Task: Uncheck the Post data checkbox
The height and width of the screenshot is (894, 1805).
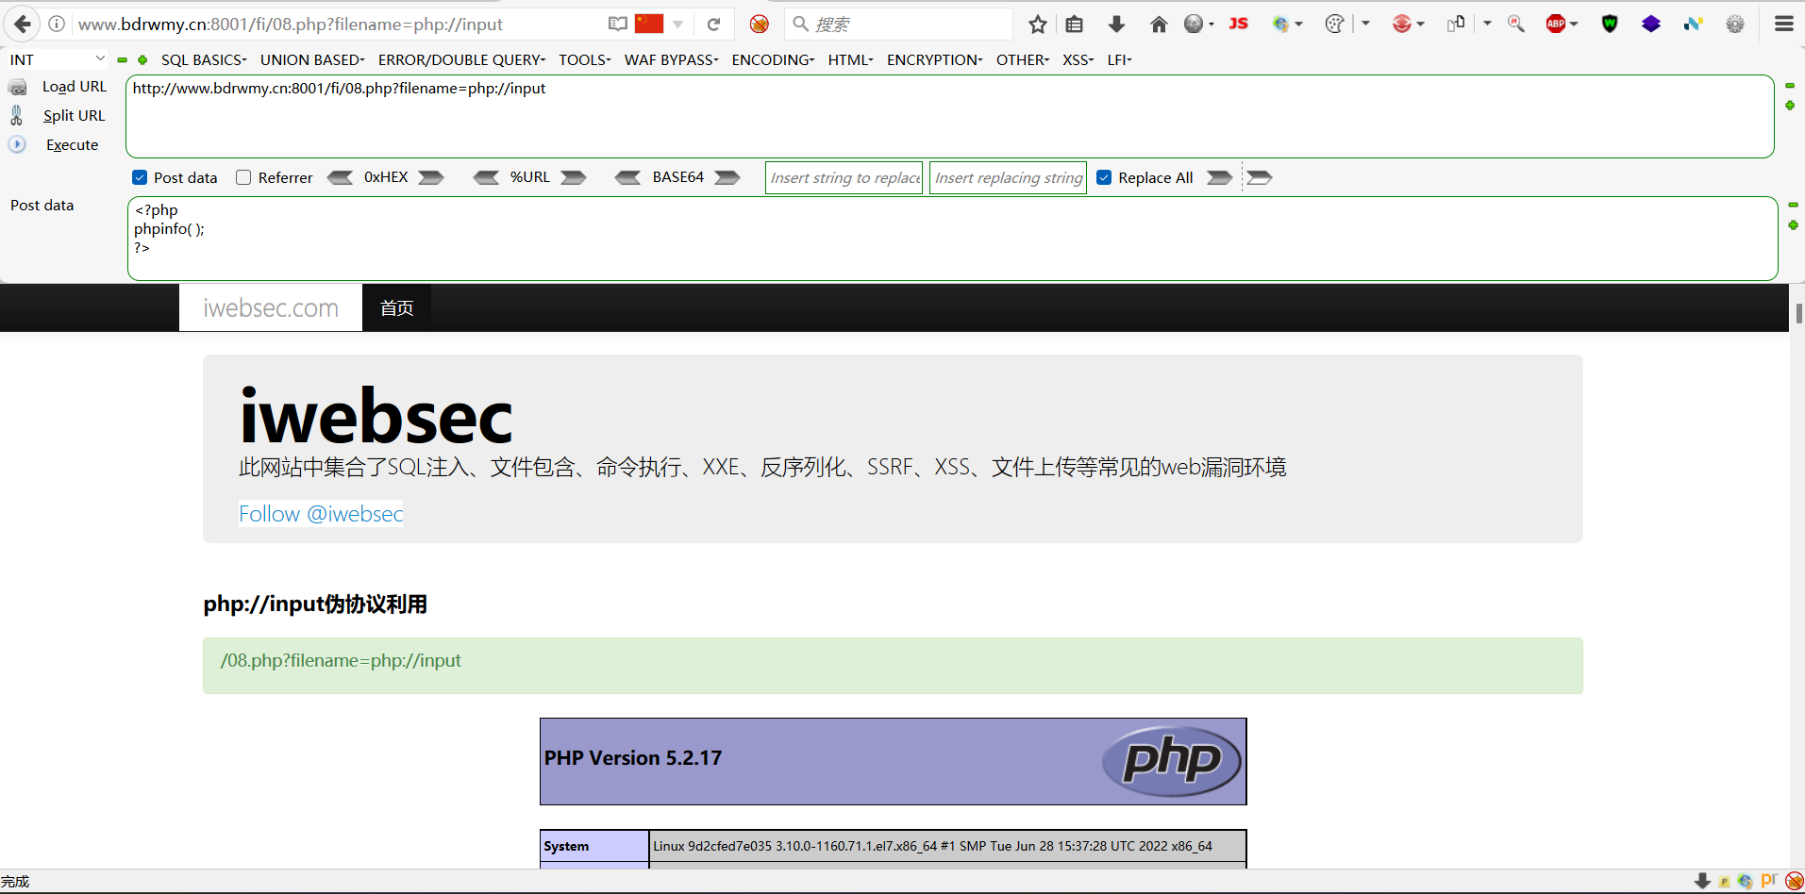Action: 140,177
